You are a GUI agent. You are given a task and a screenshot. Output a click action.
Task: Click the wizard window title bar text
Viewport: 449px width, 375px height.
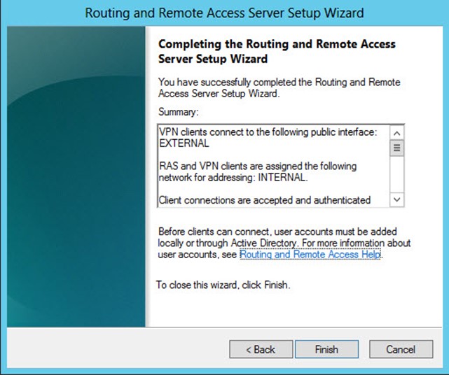pyautogui.click(x=224, y=13)
